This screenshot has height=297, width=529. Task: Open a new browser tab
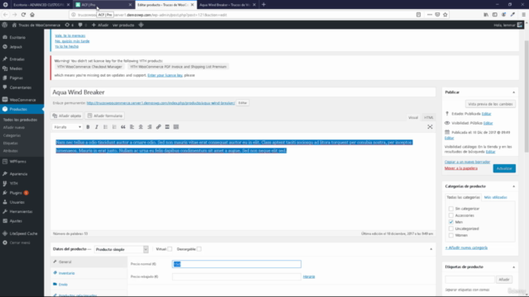264,5
